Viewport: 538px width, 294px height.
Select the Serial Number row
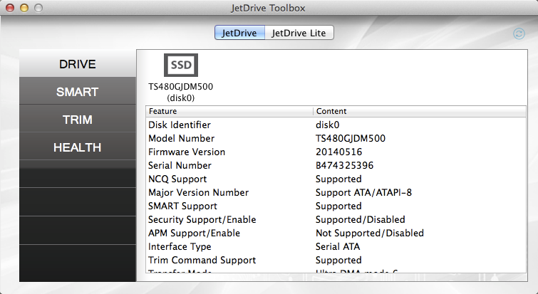pos(335,165)
